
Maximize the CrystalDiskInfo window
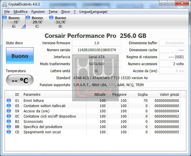coord(171,3)
